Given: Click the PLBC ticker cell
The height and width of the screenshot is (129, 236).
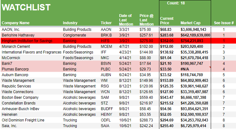Looking at the screenshot, I should [105, 69].
